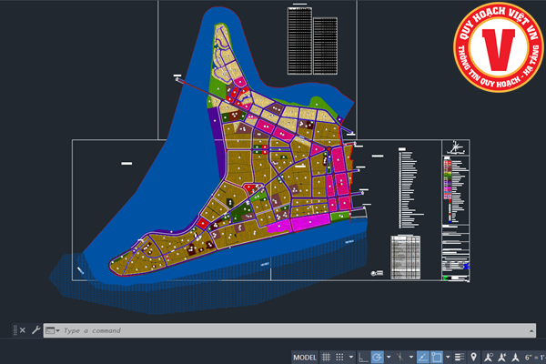546x364 pixels.
Task: Click Object Snap Tracking icon
Action: point(423,356)
